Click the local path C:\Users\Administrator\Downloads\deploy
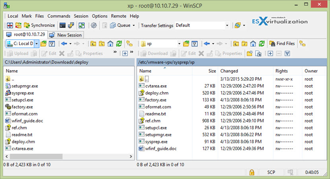Viewport: 330px width, 179px height. click(x=47, y=62)
